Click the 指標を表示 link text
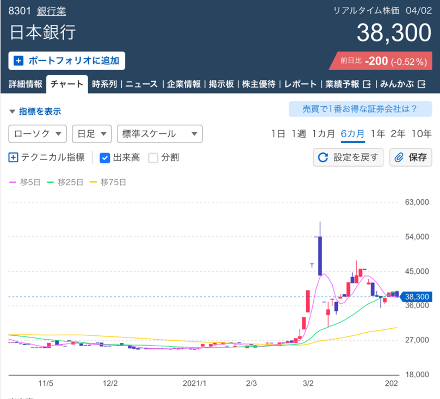Image resolution: width=440 pixels, height=399 pixels. pyautogui.click(x=40, y=112)
